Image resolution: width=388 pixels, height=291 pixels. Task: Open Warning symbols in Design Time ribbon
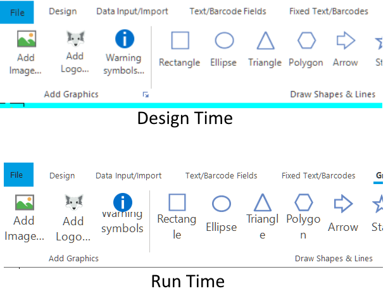click(x=125, y=39)
